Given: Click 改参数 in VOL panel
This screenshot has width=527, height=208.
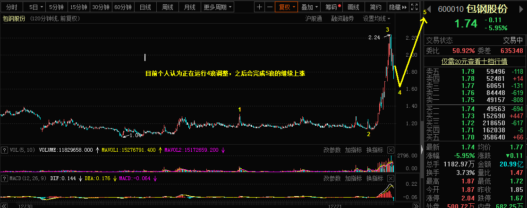Looking at the screenshot, I should 332,150.
